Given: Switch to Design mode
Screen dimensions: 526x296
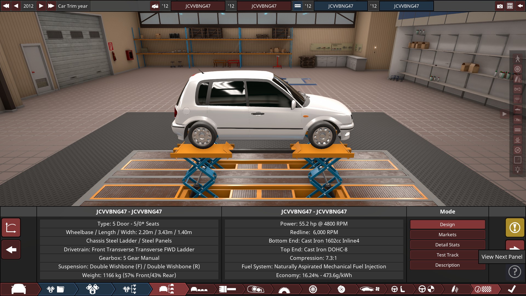Looking at the screenshot, I should (447, 224).
